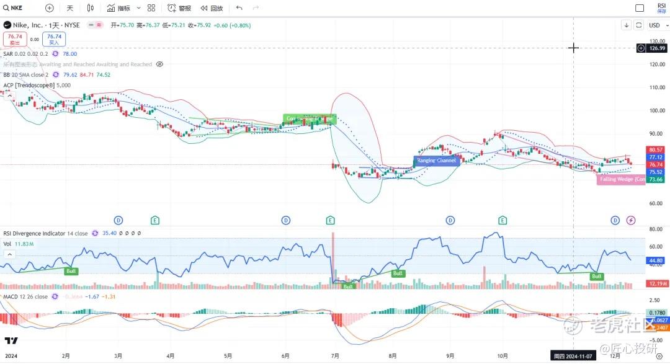Click the SAR value 78.00

pyautogui.click(x=69, y=54)
